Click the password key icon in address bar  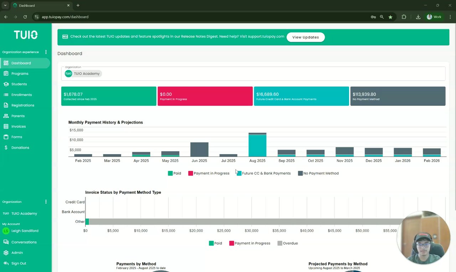click(373, 17)
